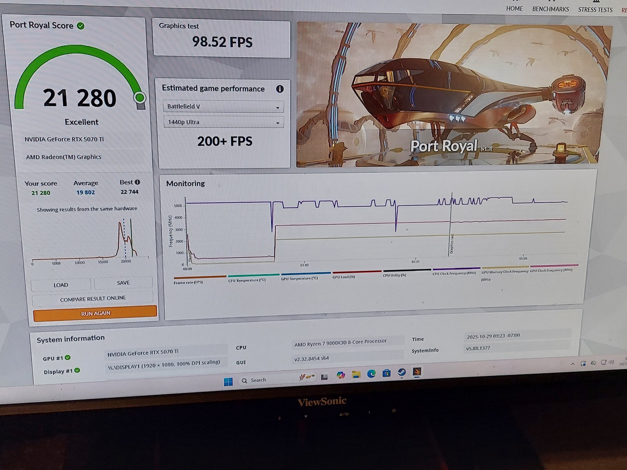Open the Battlefield V game dropdown
627x470 pixels.
(223, 106)
